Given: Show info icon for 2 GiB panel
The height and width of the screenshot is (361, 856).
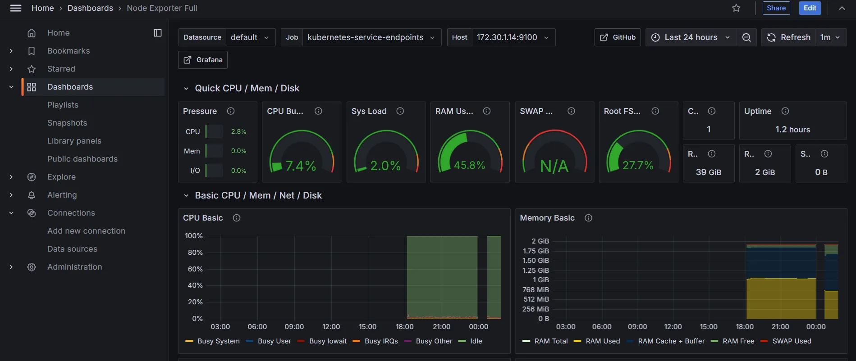Looking at the screenshot, I should point(768,154).
